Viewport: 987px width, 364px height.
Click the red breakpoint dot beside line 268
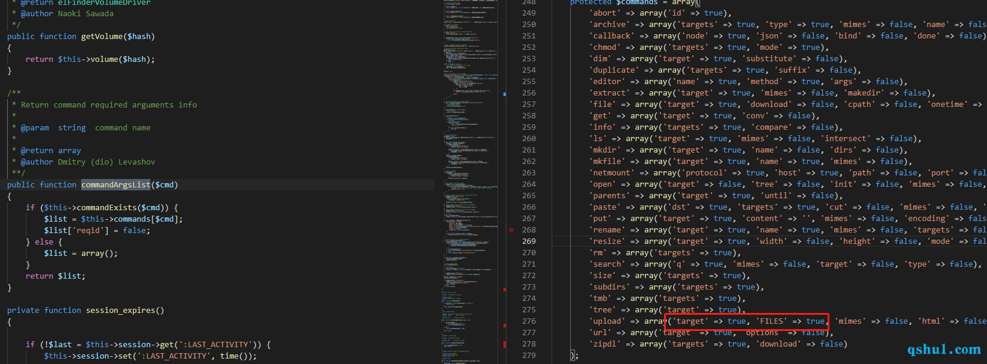coord(511,230)
